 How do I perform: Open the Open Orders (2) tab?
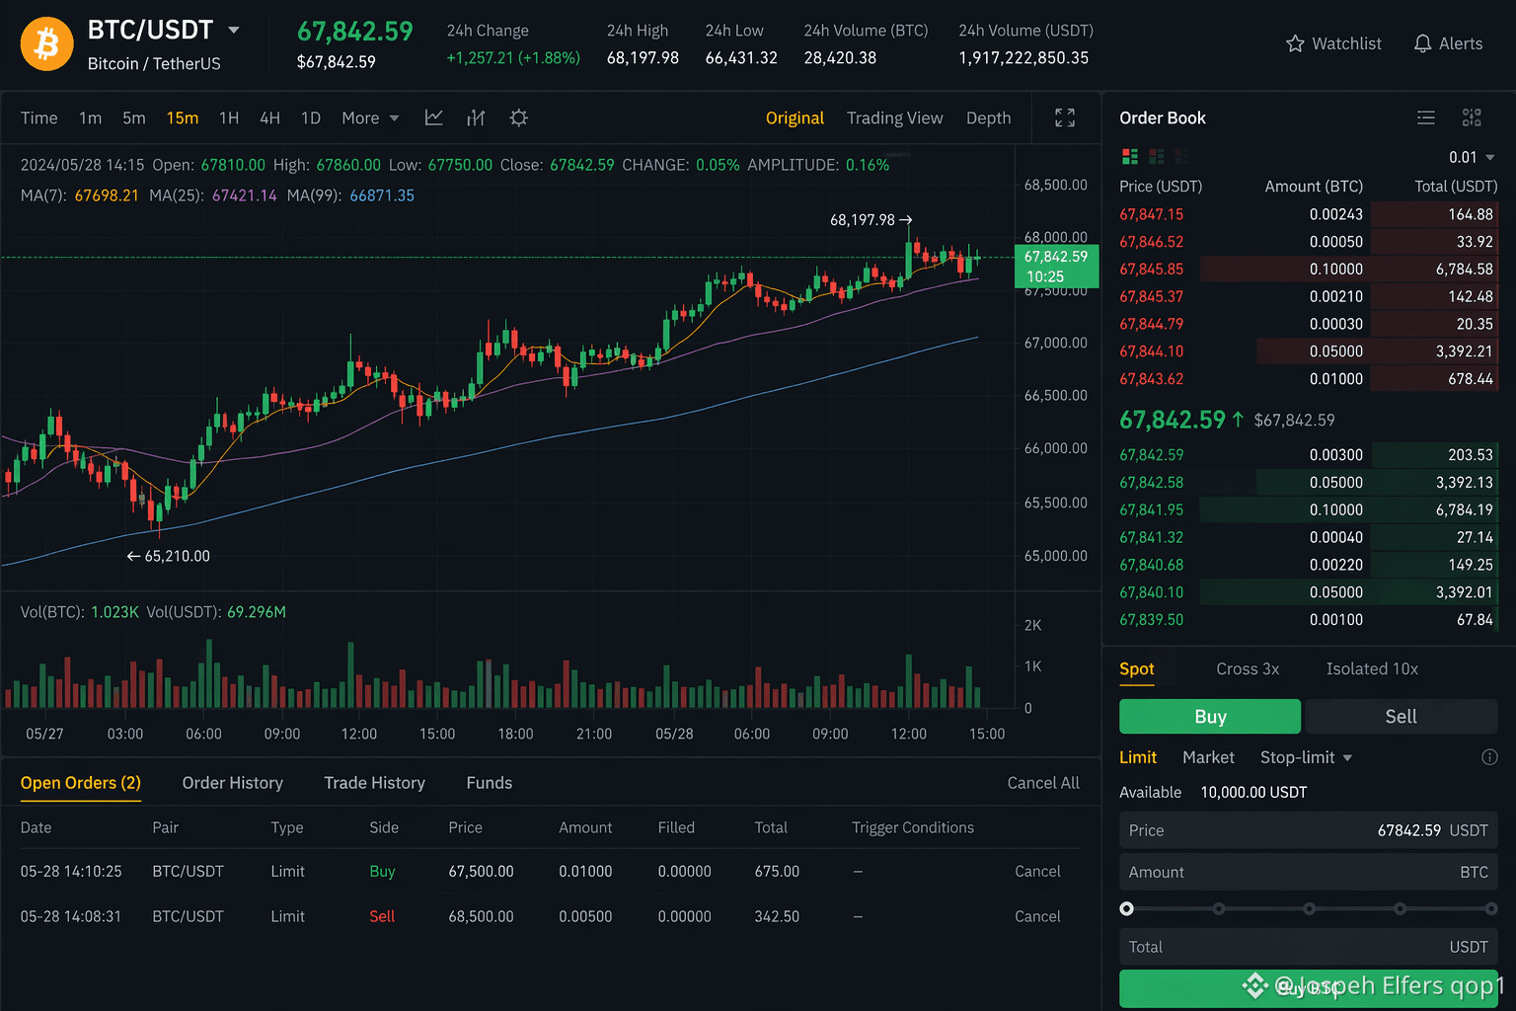(x=81, y=783)
